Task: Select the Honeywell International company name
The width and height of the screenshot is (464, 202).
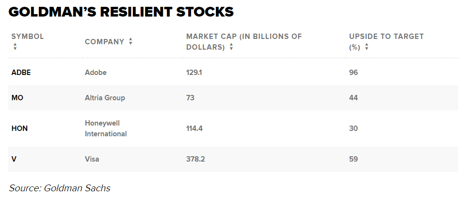Action: [x=106, y=129]
